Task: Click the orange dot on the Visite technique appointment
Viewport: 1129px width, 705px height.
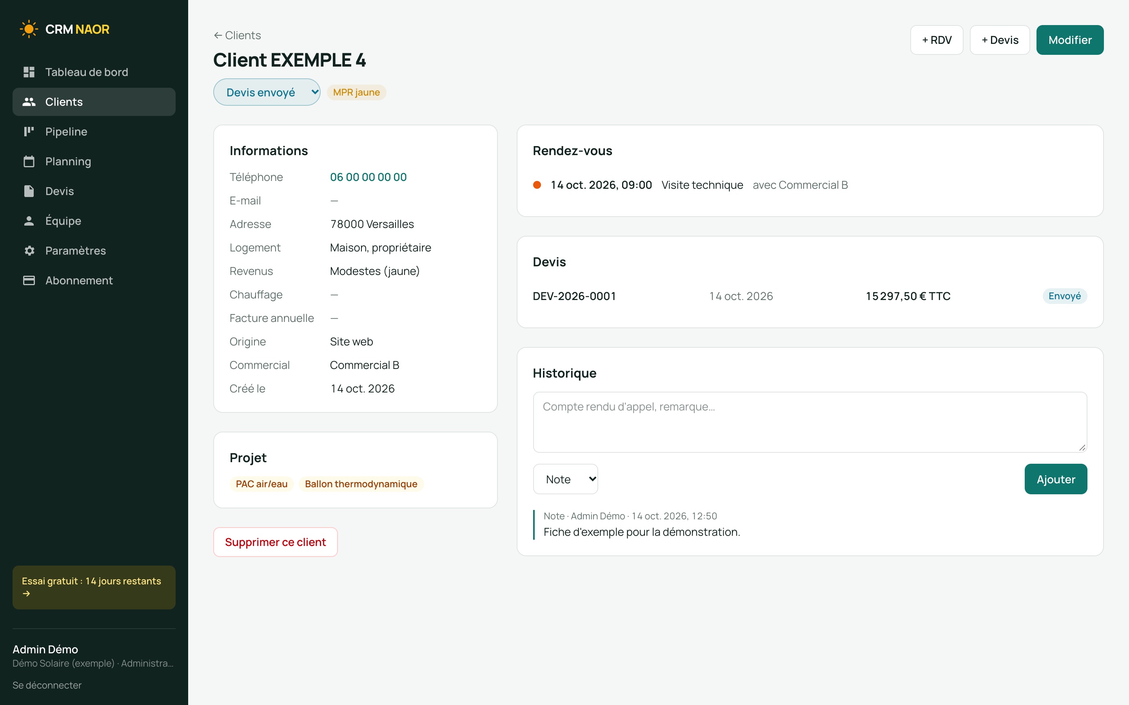Action: 537,185
